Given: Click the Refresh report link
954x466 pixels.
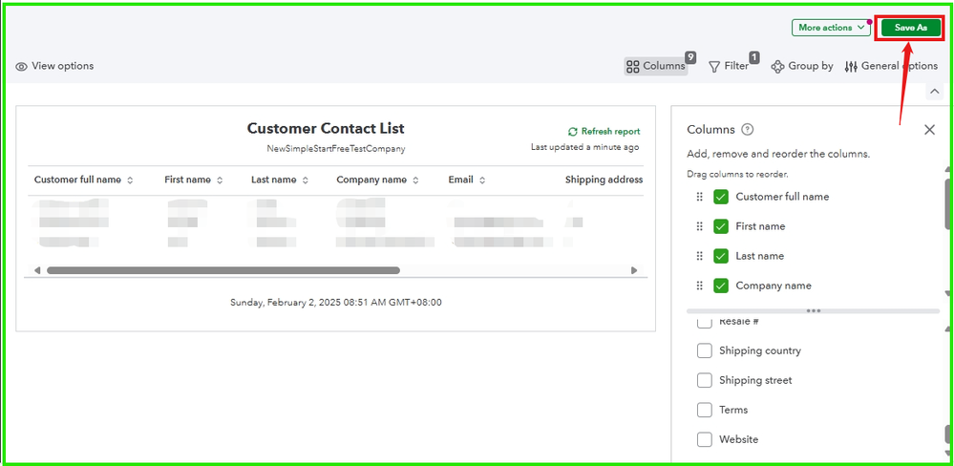Looking at the screenshot, I should (610, 132).
